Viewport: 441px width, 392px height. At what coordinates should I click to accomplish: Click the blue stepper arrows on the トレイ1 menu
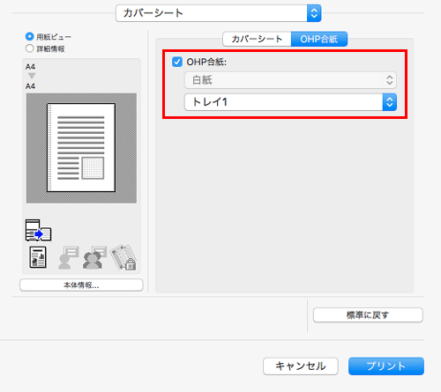coord(389,102)
